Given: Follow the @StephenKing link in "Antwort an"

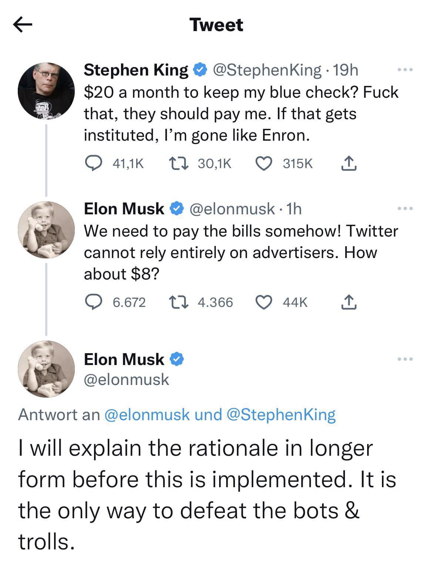Looking at the screenshot, I should pyautogui.click(x=281, y=415).
